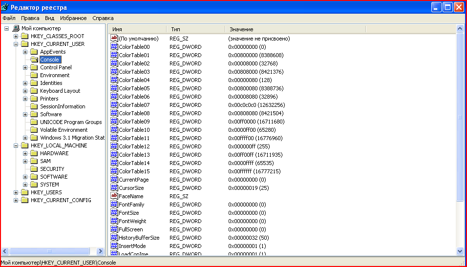Expand the SYSTEM key
The width and height of the screenshot is (467, 267).
click(25, 185)
